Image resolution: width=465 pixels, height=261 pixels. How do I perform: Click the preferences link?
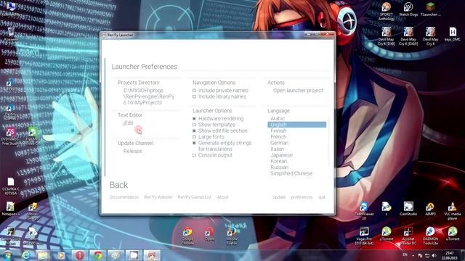(x=302, y=197)
